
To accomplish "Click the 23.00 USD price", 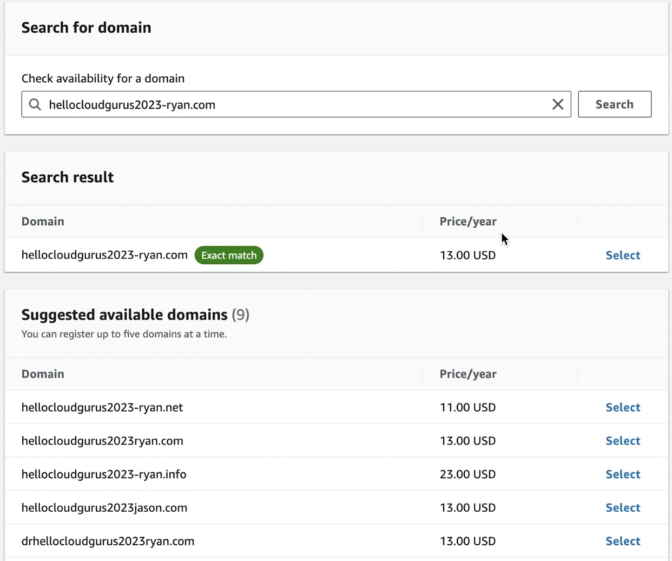I will [468, 474].
